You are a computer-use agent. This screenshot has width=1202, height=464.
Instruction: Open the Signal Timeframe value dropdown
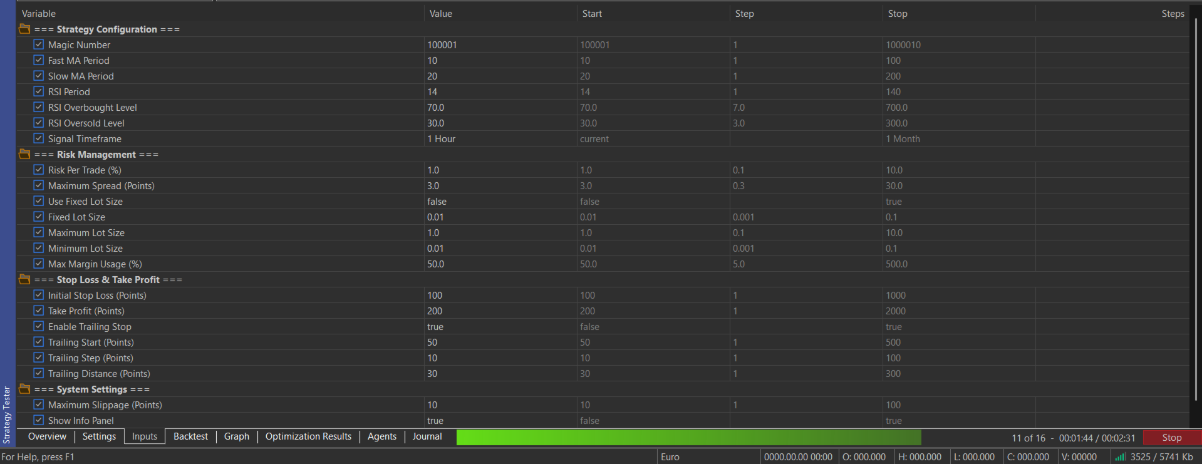[x=500, y=139]
